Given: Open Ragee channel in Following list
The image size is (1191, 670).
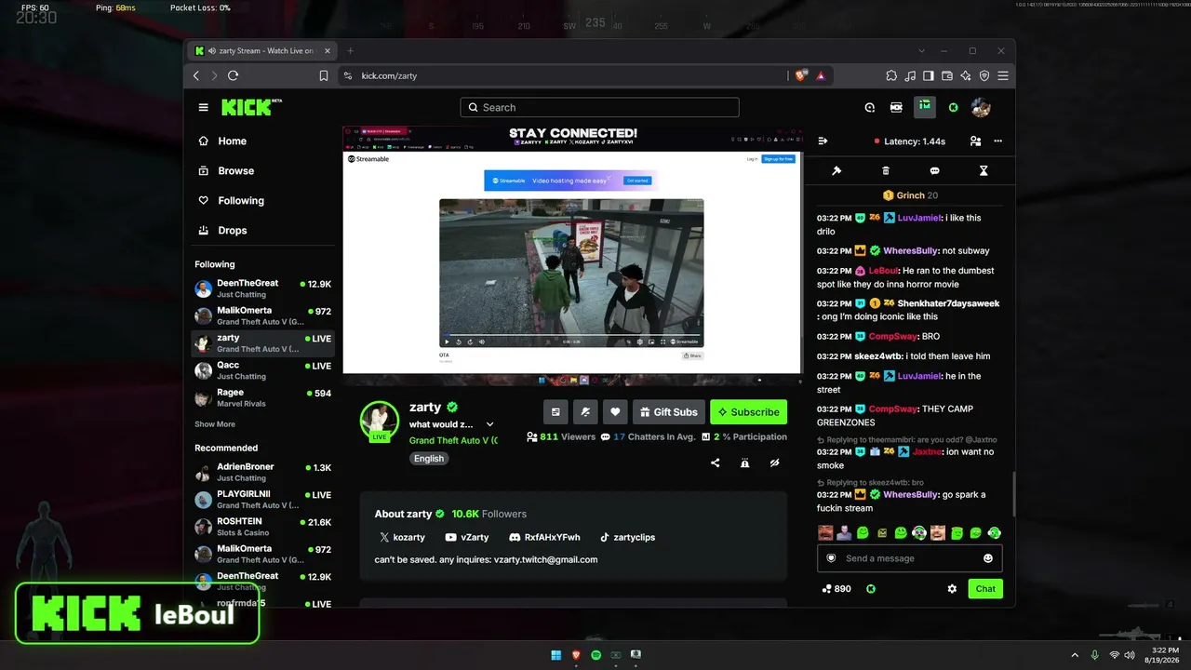Looking at the screenshot, I should [262, 397].
